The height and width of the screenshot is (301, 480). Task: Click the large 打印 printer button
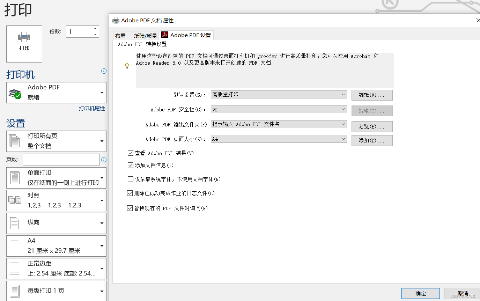[x=24, y=44]
